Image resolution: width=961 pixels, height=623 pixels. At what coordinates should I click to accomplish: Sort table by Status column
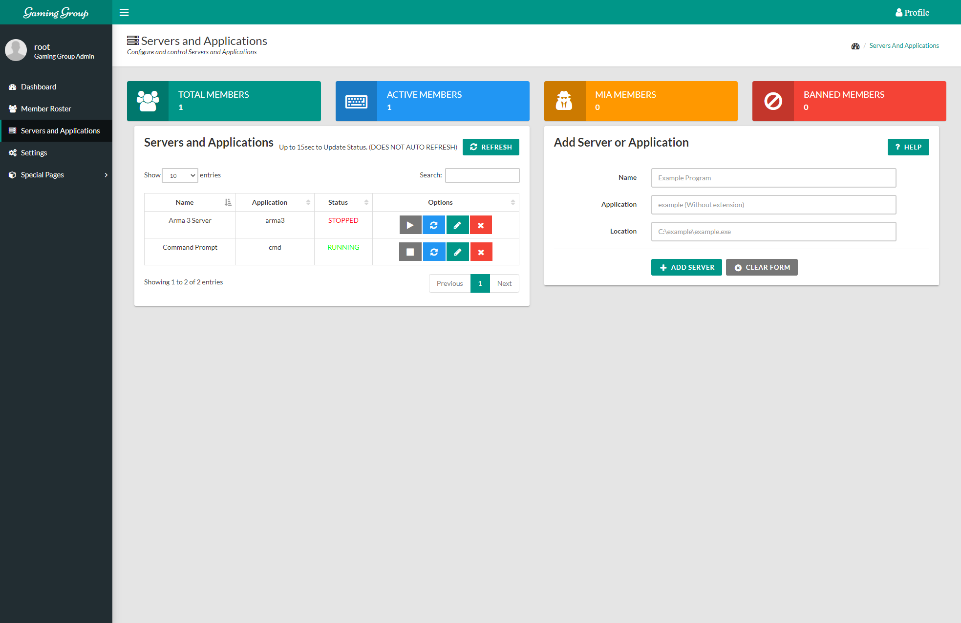tap(343, 202)
